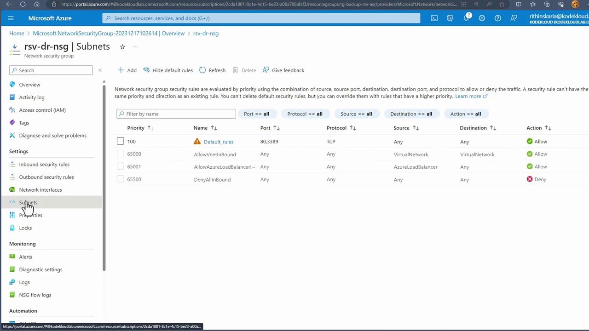Click the Refresh toolbar button

(212, 70)
